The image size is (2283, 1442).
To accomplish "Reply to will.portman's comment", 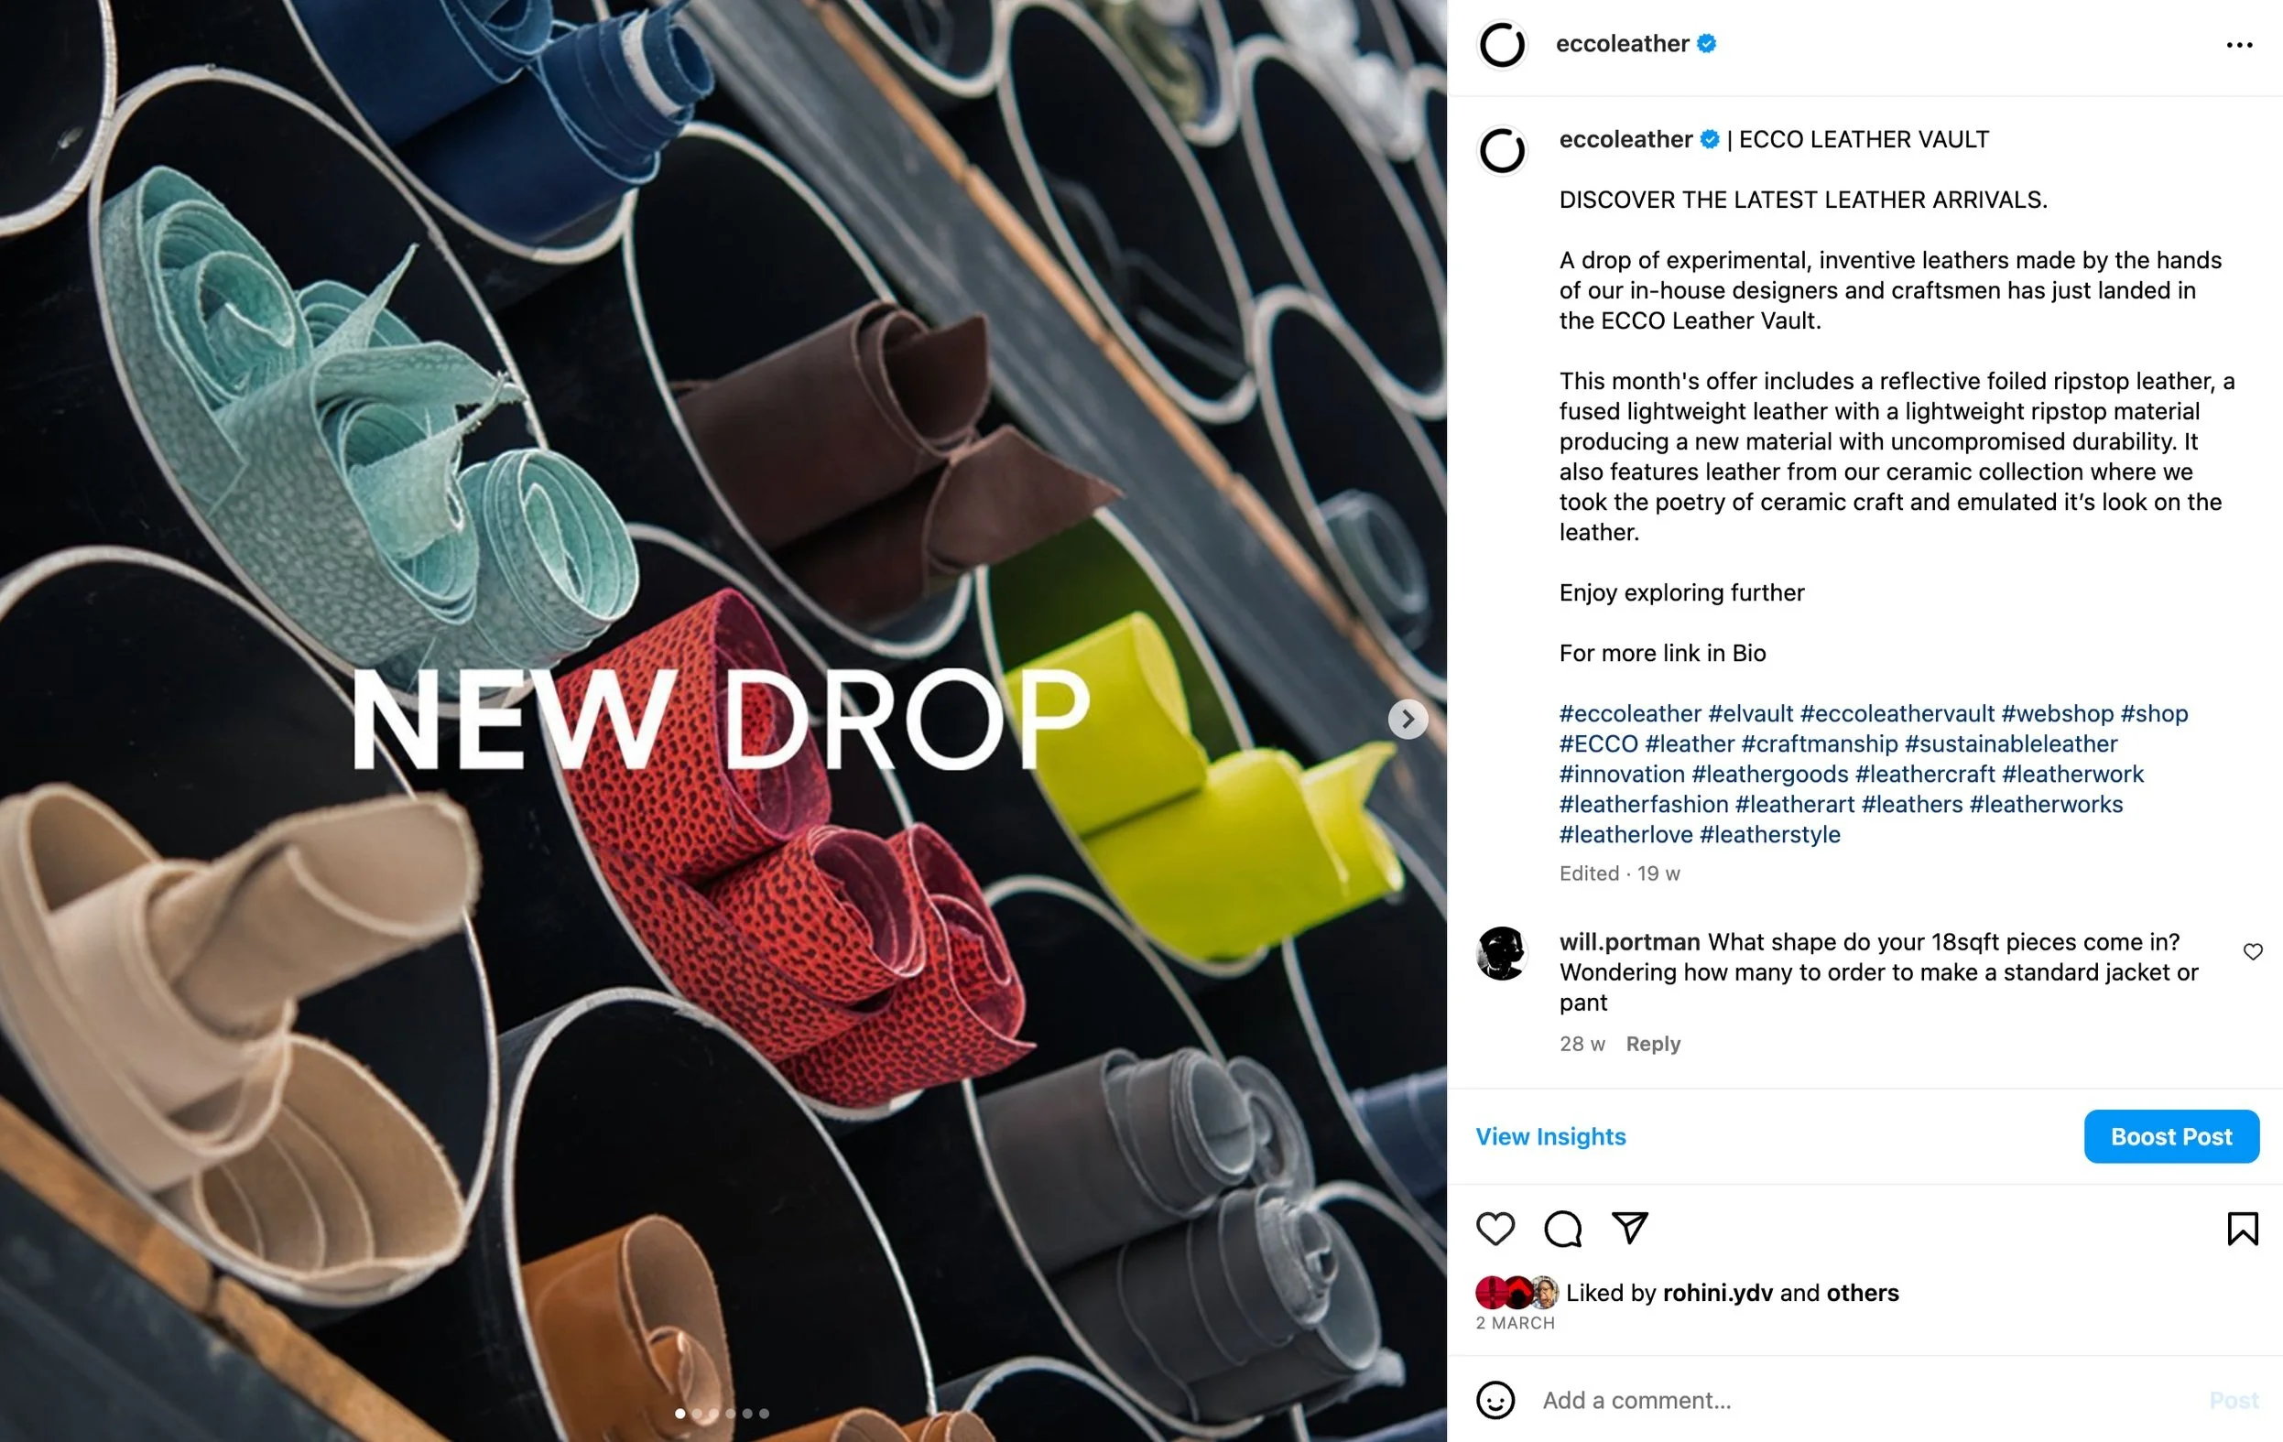I will pos(1653,1044).
